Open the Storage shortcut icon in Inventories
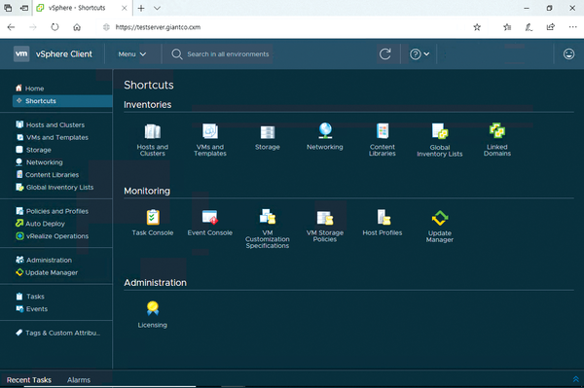 click(x=268, y=132)
